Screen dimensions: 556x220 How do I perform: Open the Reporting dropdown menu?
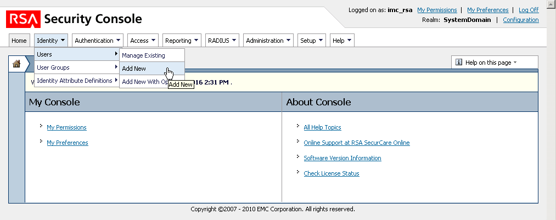pyautogui.click(x=182, y=41)
